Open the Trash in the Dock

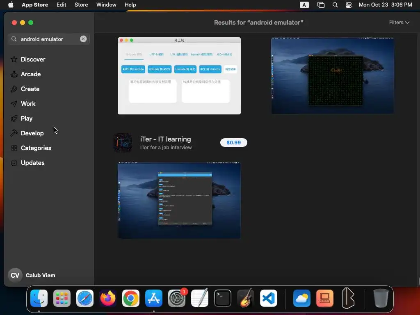point(381,298)
